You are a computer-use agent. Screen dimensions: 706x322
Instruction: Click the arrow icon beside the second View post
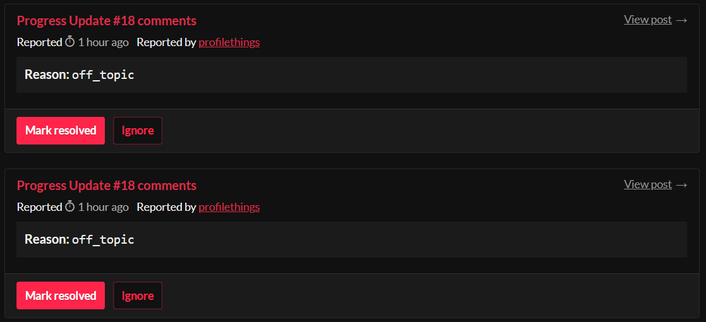tap(681, 185)
